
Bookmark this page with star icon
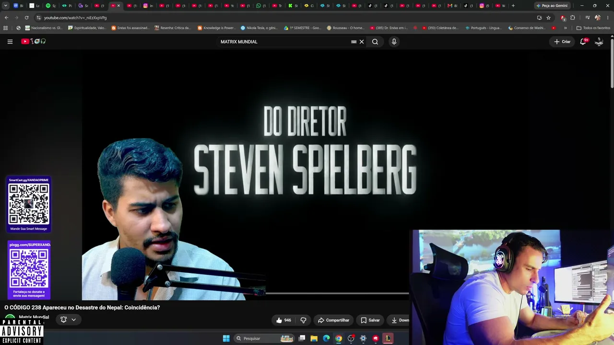tap(548, 18)
